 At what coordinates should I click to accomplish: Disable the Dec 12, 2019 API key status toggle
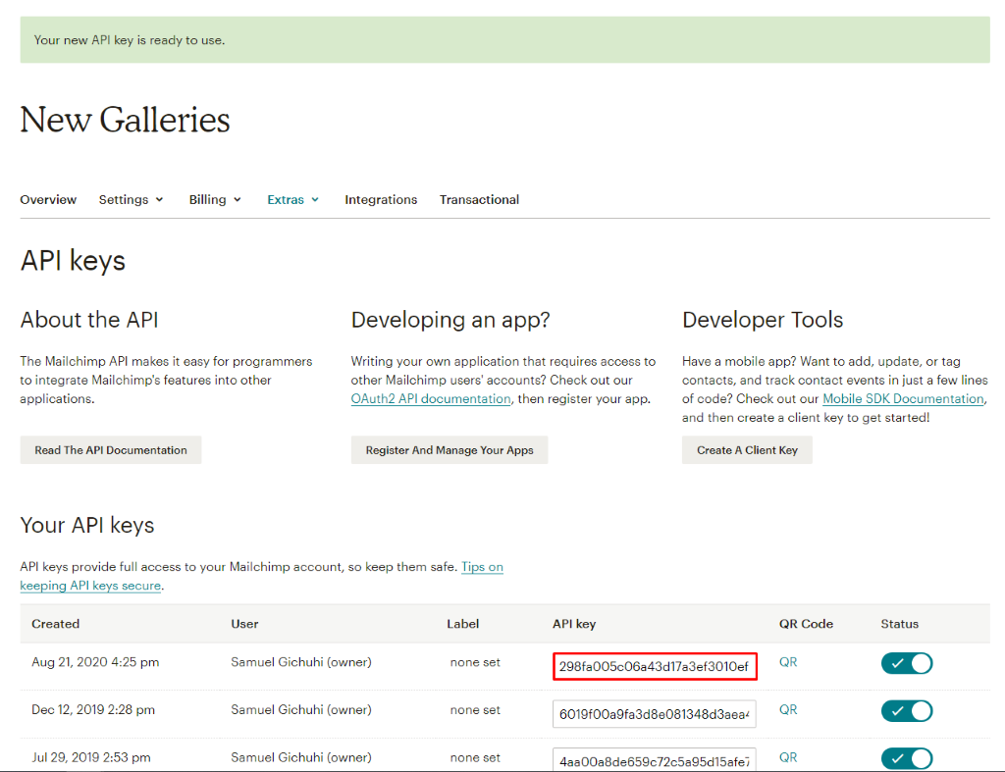[x=906, y=710]
